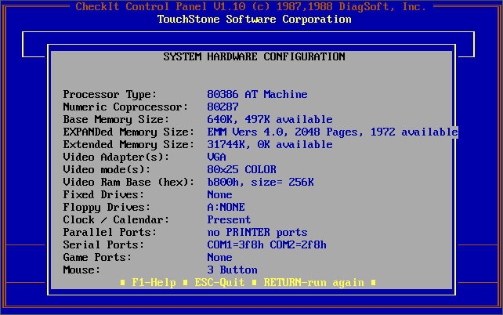Click the Mouse label
The image size is (503, 315).
(x=81, y=270)
